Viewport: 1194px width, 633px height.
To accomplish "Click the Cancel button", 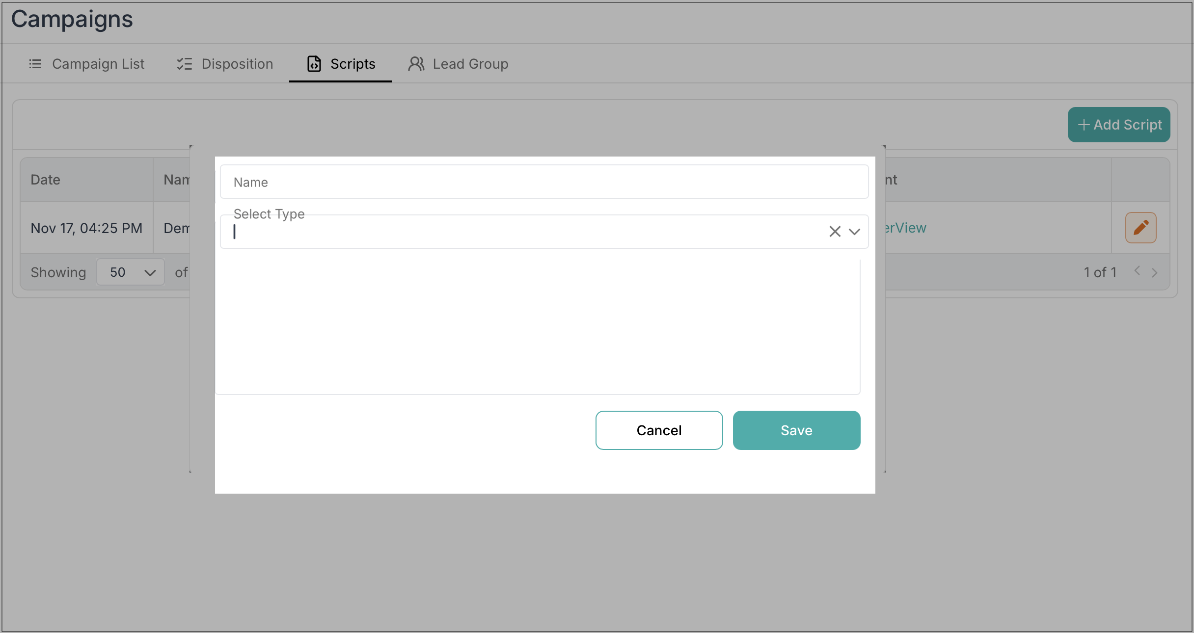I will tap(659, 430).
